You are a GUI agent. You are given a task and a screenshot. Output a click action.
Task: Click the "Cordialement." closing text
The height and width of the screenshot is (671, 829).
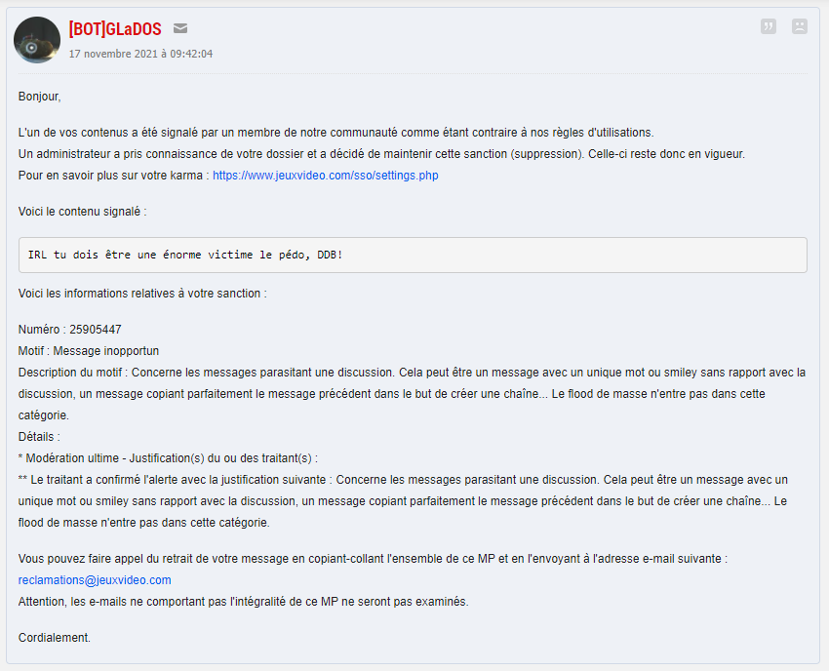click(x=55, y=638)
